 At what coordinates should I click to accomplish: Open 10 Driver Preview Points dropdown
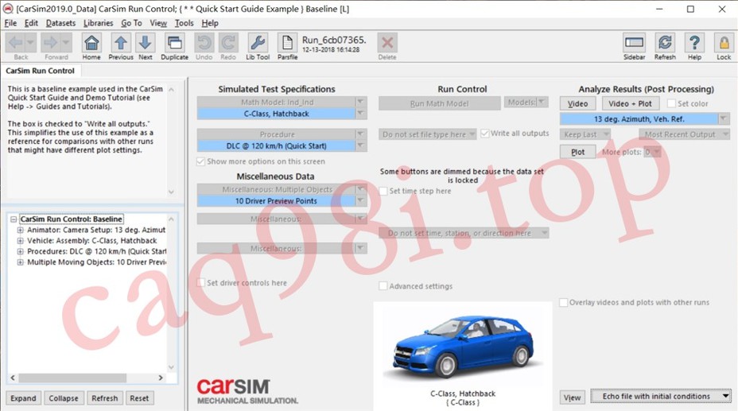(361, 201)
